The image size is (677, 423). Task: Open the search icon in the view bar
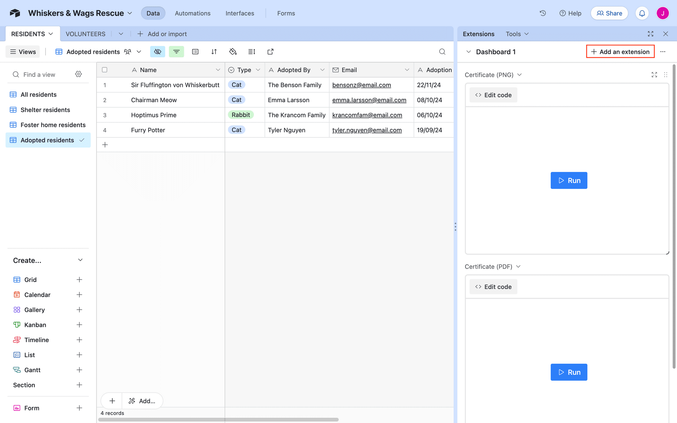click(x=442, y=51)
